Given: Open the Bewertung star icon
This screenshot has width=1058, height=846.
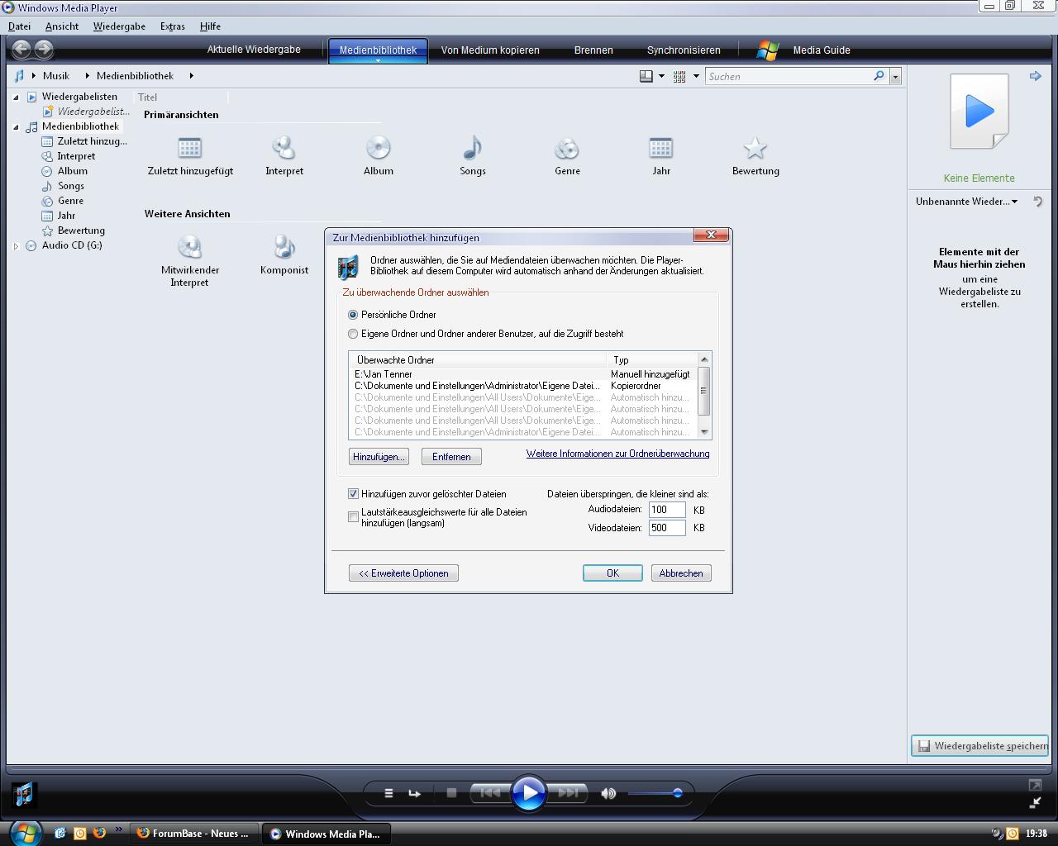Looking at the screenshot, I should [x=755, y=149].
